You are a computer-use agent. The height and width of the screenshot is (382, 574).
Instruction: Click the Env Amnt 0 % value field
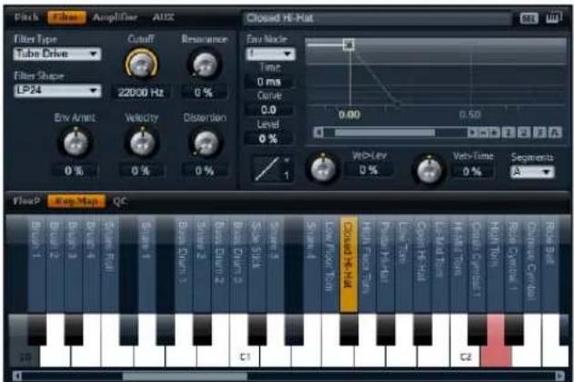[75, 170]
